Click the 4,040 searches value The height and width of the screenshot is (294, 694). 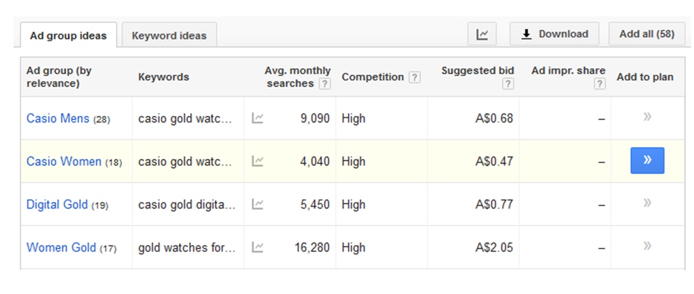315,162
